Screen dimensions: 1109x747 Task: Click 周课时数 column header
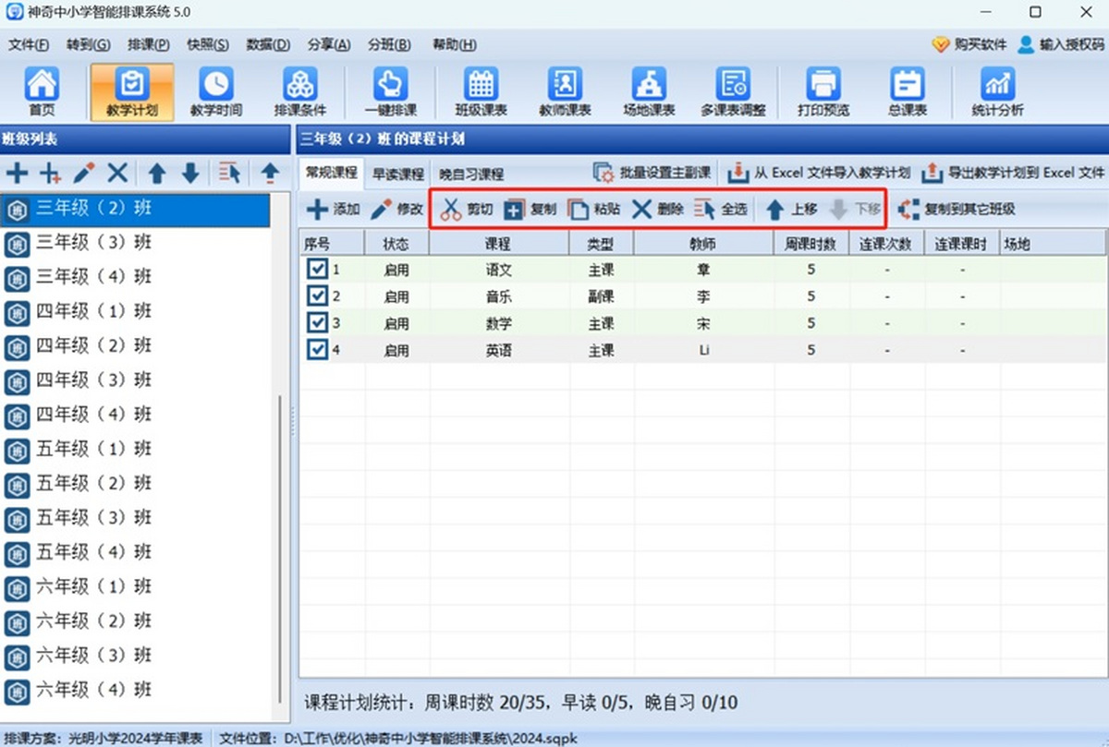pyautogui.click(x=811, y=244)
